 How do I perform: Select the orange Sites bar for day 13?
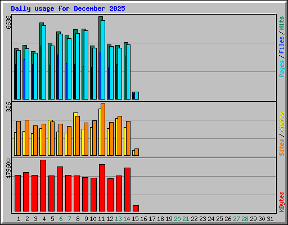[120, 136]
